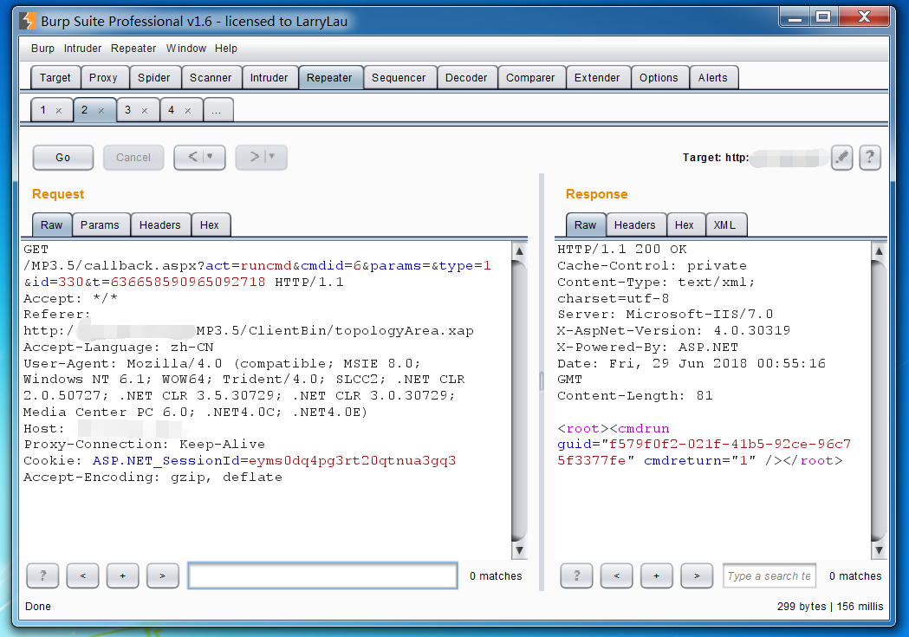Select the Repeater tool tab
The image size is (909, 637).
(x=329, y=78)
